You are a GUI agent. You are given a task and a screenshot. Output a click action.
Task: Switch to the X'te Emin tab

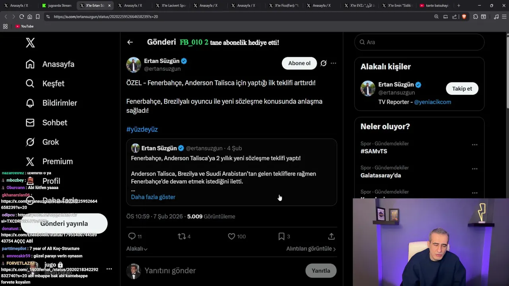point(397,6)
